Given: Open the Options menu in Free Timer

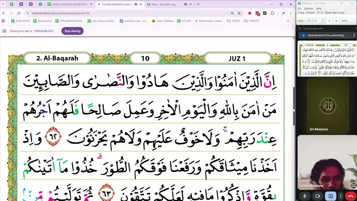Looking at the screenshot, I should [309, 8].
